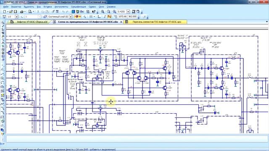Viewport: 269px width, 151px height.
Task: Open the Окно menu
Action: tap(101, 7)
